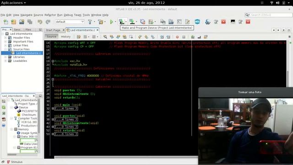
Task: Click the blue MCC hexagon icon
Action: [x=197, y=22]
